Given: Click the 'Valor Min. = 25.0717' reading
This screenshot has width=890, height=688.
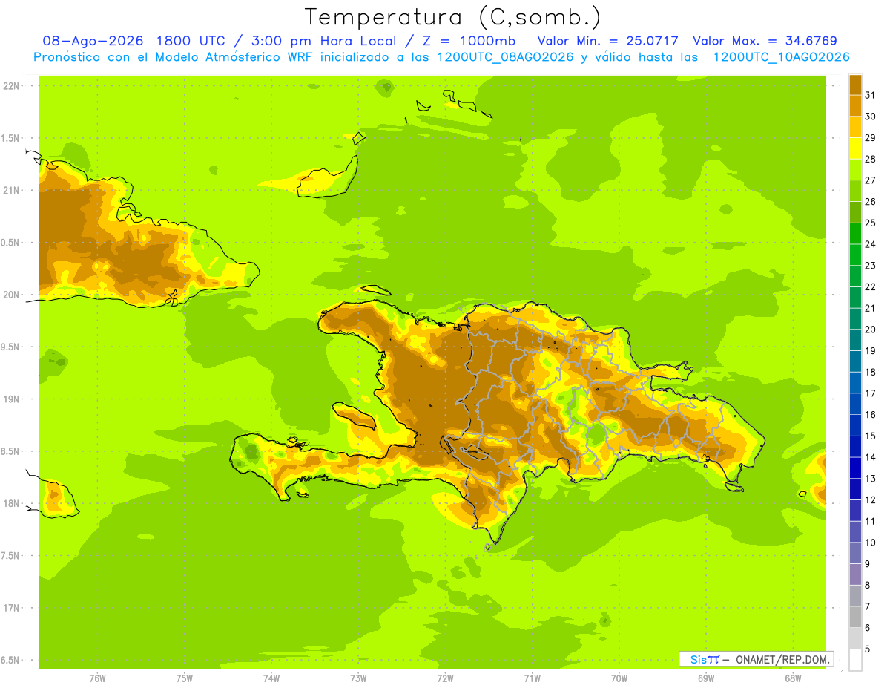Looking at the screenshot, I should pos(608,41).
